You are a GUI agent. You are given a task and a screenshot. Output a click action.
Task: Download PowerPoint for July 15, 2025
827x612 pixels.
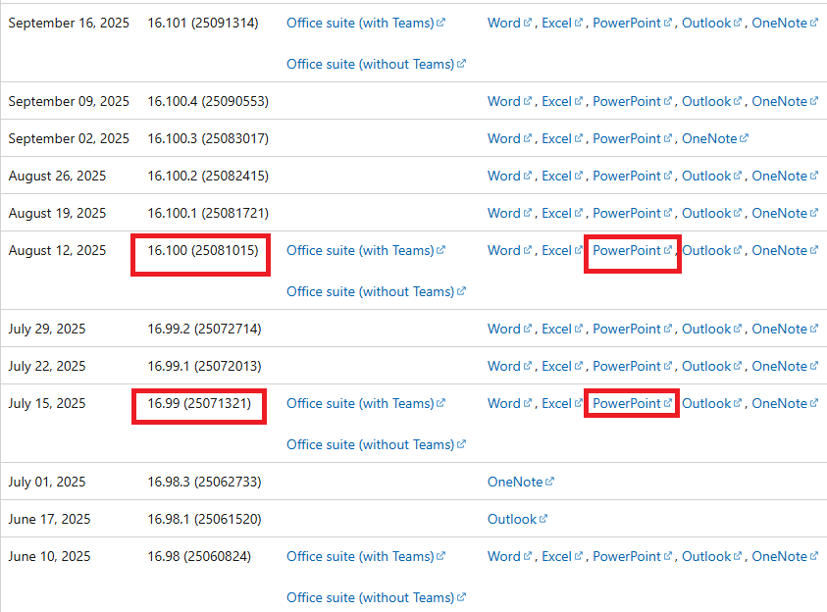(633, 404)
